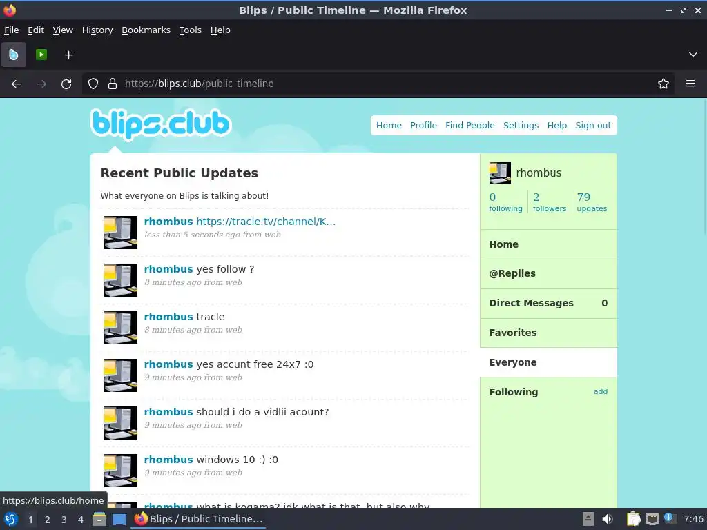Click rhombus avatar in sidebar

[x=500, y=173]
